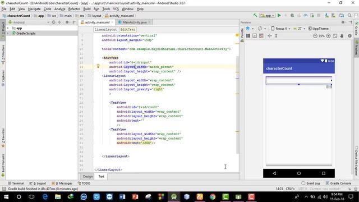Open the Project panel gear settings

pos(67,22)
